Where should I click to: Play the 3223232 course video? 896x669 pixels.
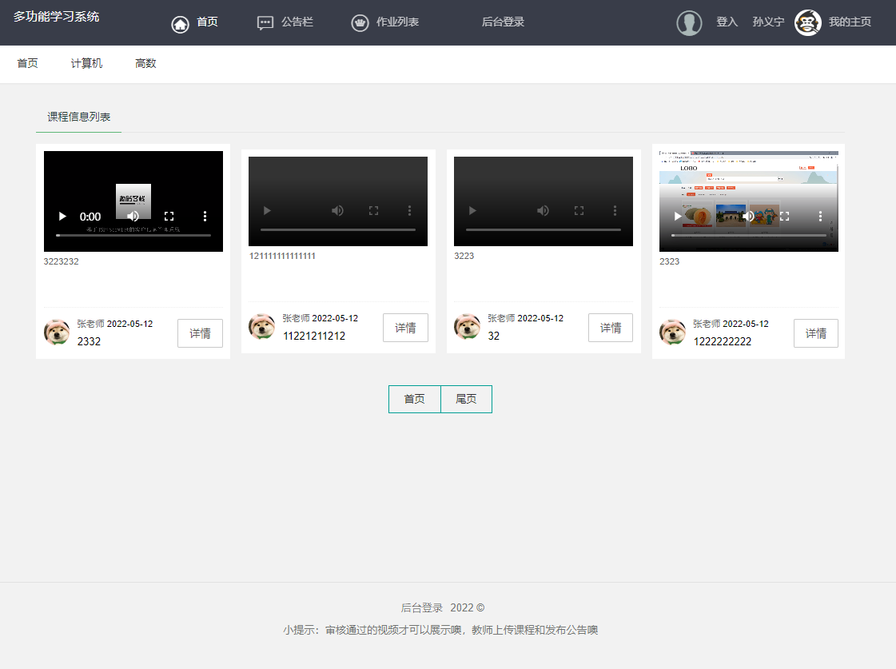coord(62,217)
